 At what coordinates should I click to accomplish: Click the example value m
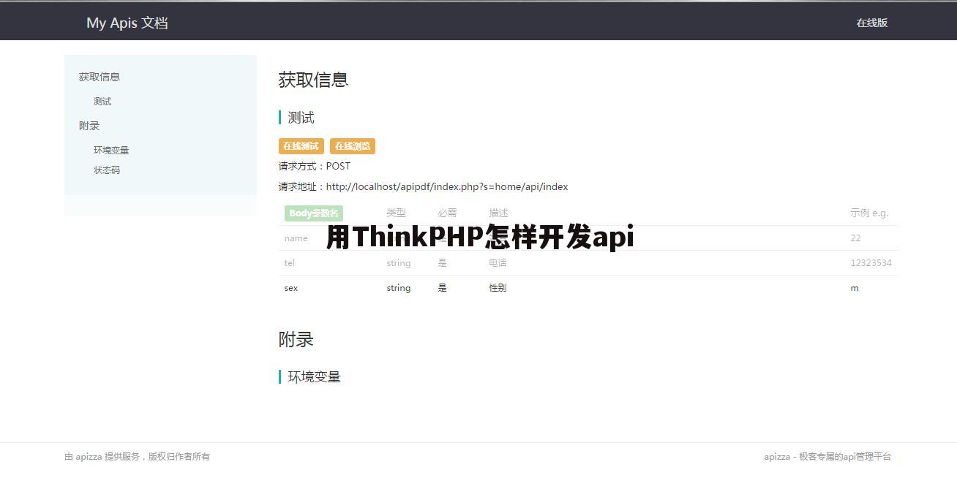[855, 288]
